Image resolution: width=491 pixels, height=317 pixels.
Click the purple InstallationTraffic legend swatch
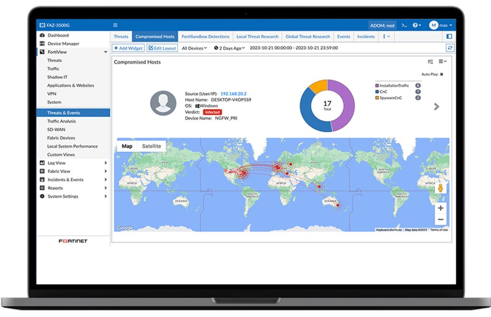pyautogui.click(x=377, y=86)
